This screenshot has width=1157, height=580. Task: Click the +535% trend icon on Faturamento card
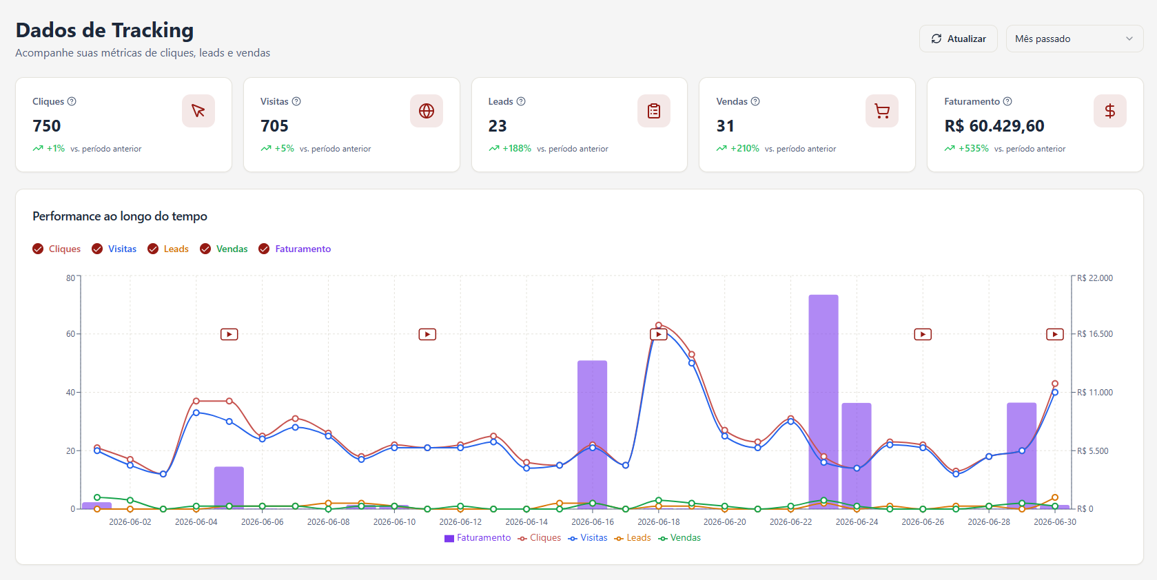point(950,149)
